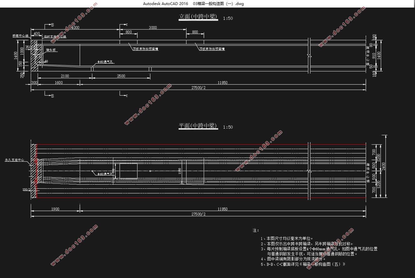This screenshot has width=415, height=278.
Task: Click Φ60通气孔 label in elevation view
Action: tap(105, 62)
